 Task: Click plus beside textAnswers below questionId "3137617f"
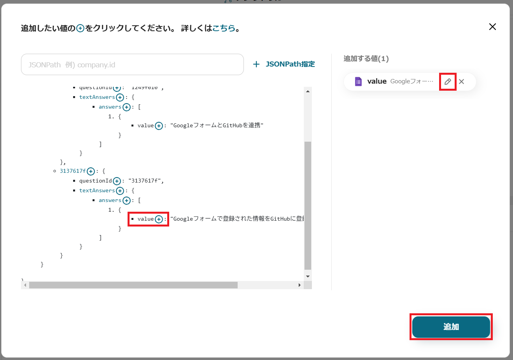(x=120, y=191)
